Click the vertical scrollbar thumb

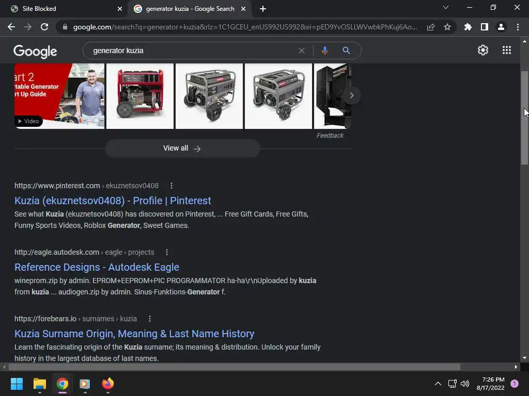coord(524,118)
